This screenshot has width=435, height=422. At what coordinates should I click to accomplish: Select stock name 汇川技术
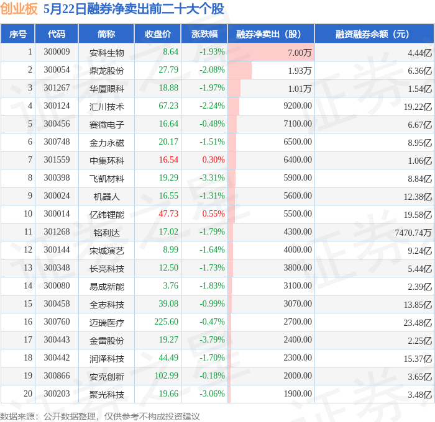(x=106, y=107)
